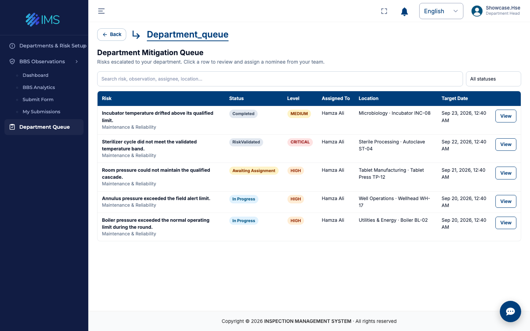Screen dimensions: 530x331
Task: Click HIGH badge on Boiler pressure row
Action: tap(296, 221)
